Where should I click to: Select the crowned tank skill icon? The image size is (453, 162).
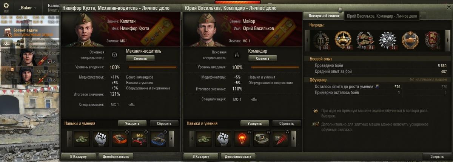click(139, 139)
